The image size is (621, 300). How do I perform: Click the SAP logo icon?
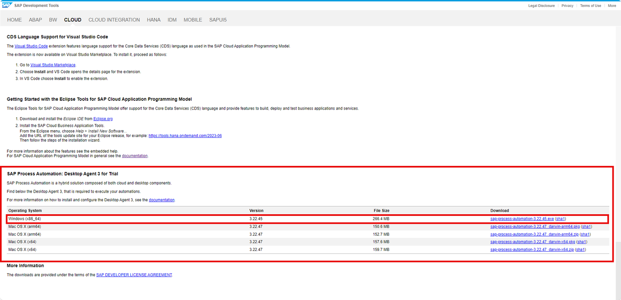pyautogui.click(x=7, y=5)
